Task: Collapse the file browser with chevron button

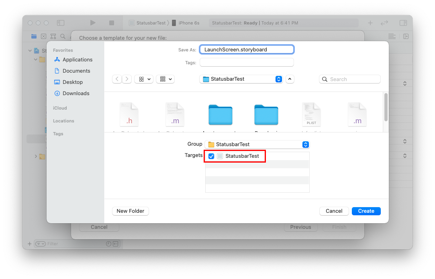Action: 290,79
